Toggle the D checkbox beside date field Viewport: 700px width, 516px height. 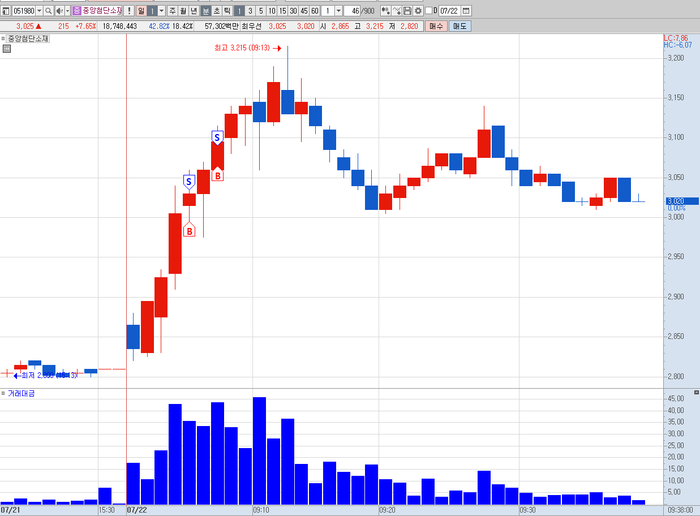click(x=428, y=11)
